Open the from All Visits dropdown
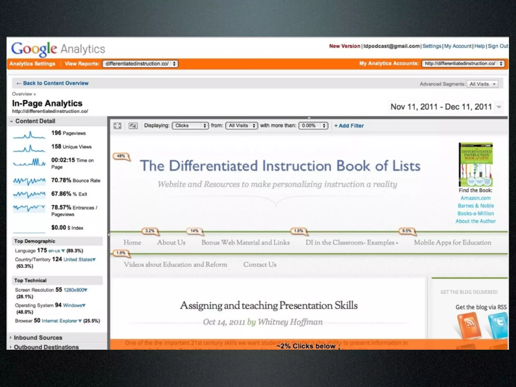This screenshot has height=387, width=516. [242, 125]
